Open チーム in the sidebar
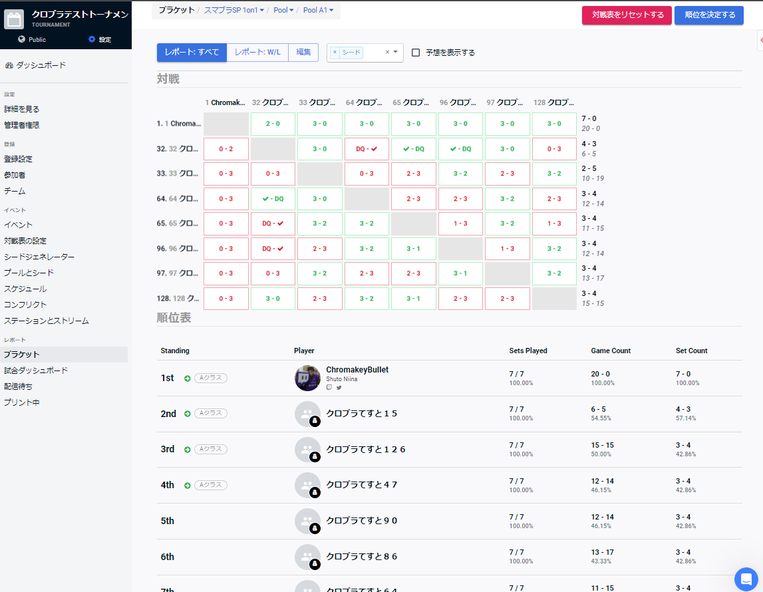This screenshot has width=763, height=592. 15,191
